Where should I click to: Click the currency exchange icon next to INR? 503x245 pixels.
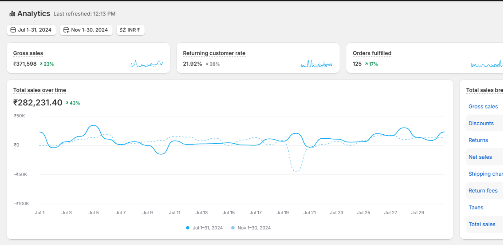123,30
